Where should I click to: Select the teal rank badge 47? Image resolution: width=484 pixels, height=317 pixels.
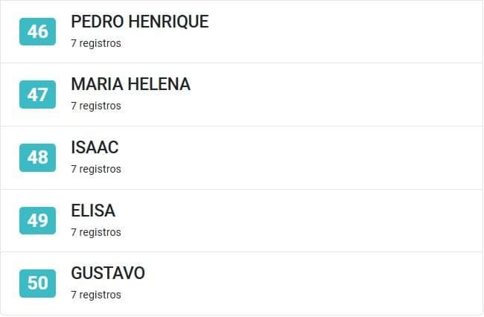[38, 95]
